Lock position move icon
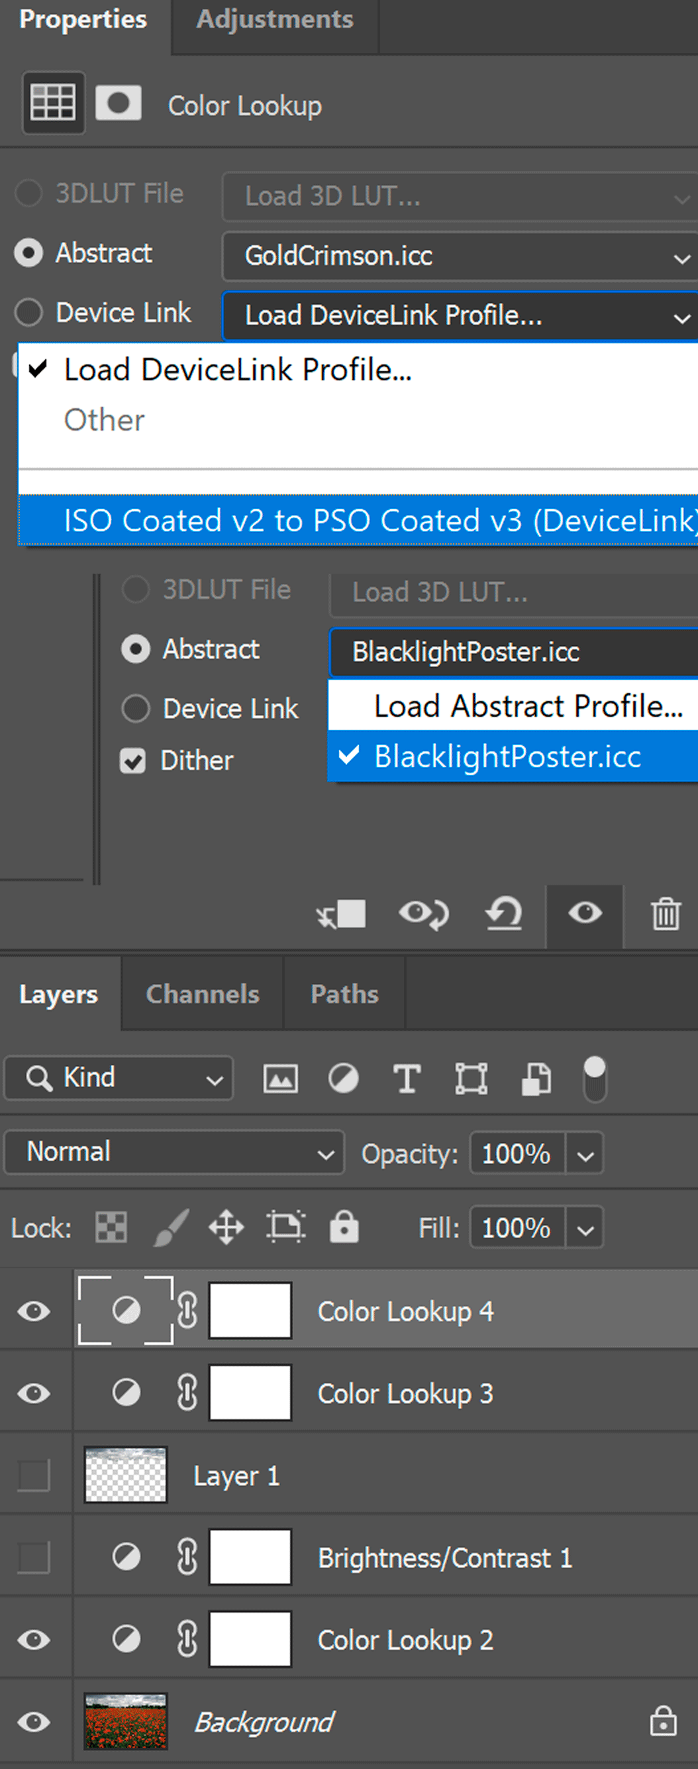 (226, 1227)
